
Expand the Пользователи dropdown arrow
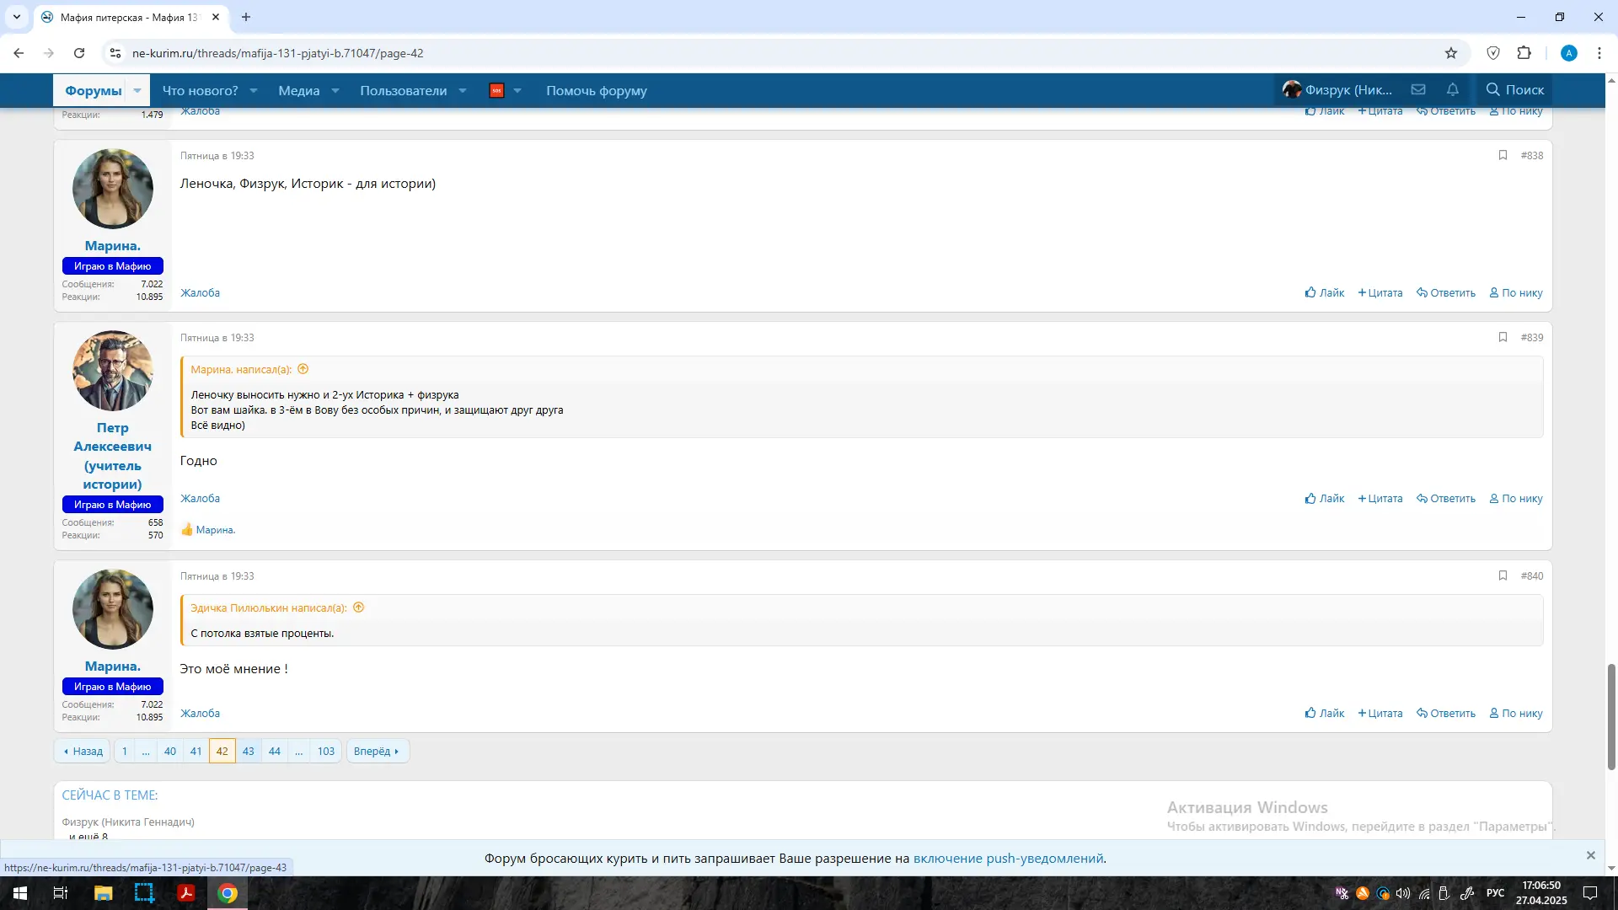point(463,90)
